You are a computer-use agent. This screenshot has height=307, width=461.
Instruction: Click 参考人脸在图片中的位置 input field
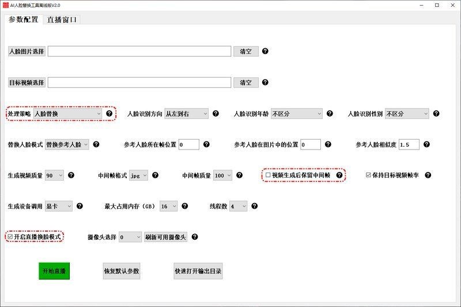coord(311,144)
